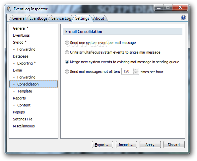Select Template under E-mail
197x161 pixels.
(33, 91)
